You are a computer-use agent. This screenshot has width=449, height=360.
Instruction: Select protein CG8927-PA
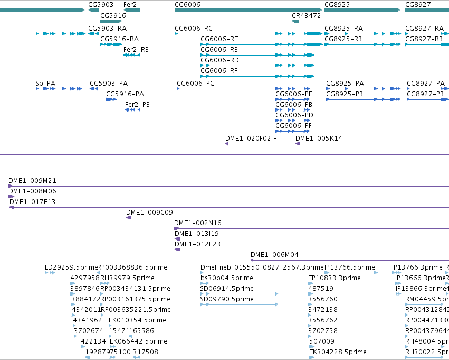click(426, 84)
